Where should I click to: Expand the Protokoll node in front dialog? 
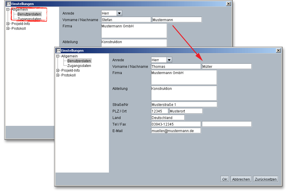pyautogui.click(x=58, y=75)
